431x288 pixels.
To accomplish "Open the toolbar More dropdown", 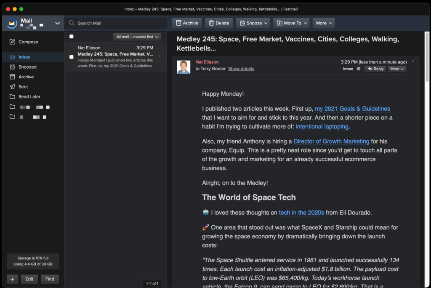I will click(324, 23).
